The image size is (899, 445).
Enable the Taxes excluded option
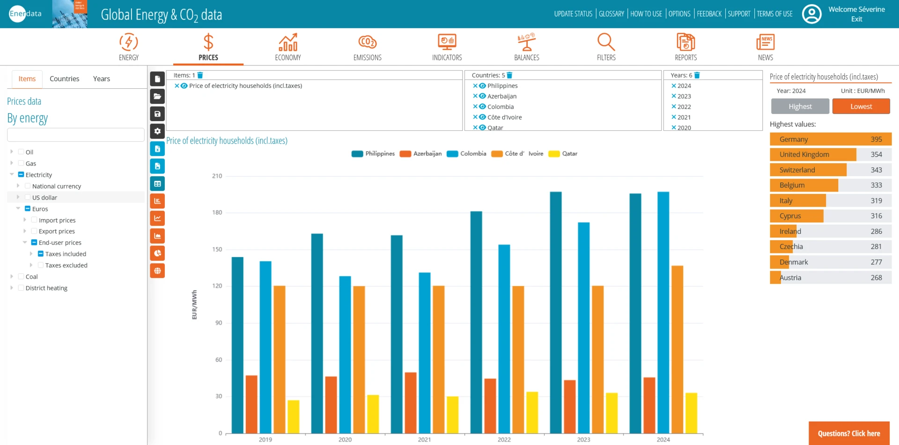coord(41,265)
